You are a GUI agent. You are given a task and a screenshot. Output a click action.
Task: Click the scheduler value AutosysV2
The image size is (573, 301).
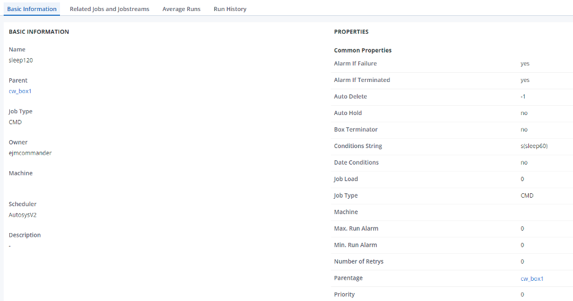(x=23, y=215)
